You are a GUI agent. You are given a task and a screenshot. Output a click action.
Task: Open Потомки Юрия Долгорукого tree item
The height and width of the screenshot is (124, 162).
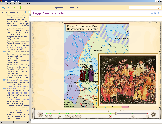point(17,67)
